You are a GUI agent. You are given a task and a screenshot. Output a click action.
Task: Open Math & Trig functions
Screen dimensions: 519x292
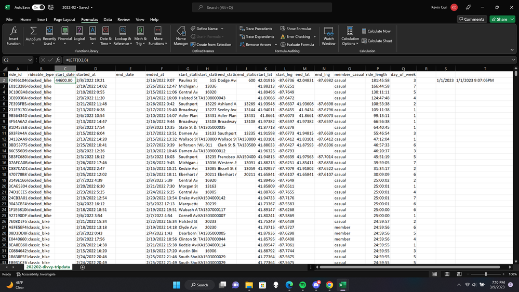(x=140, y=36)
